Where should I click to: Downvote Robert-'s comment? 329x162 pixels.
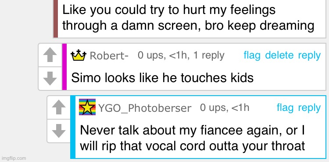click(50, 79)
